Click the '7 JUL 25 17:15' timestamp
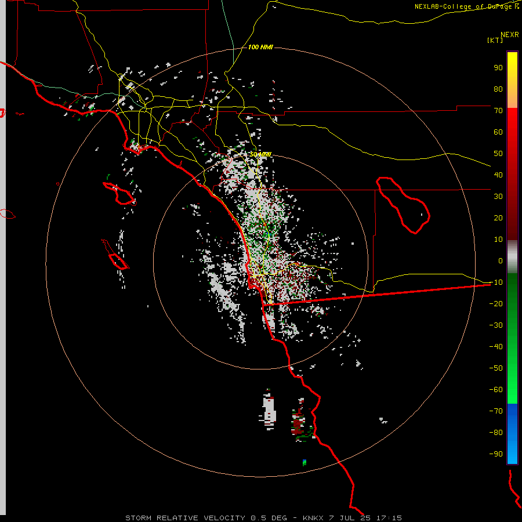This screenshot has height=522, width=522. tap(365, 518)
